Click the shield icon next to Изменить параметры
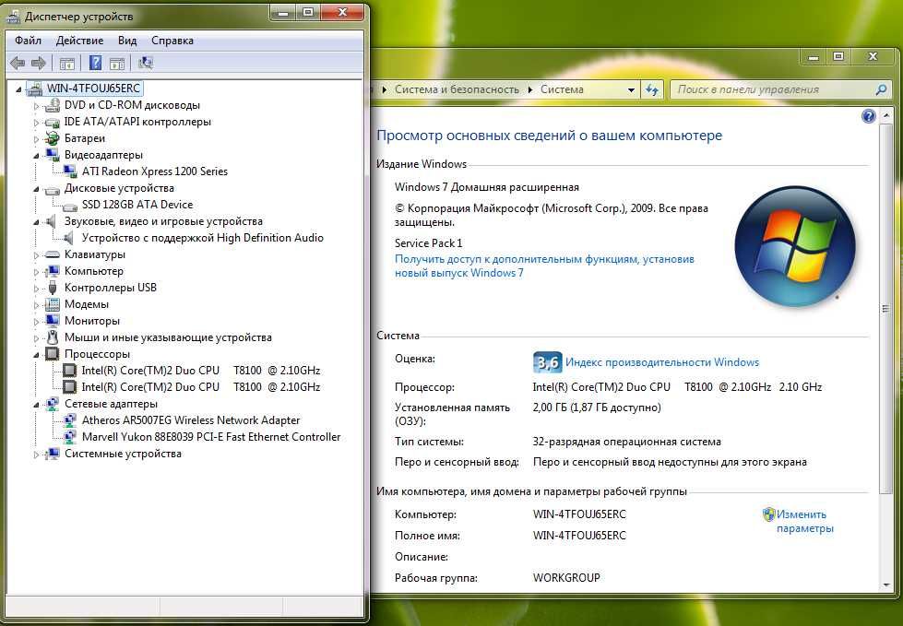Image resolution: width=903 pixels, height=626 pixels. (768, 514)
